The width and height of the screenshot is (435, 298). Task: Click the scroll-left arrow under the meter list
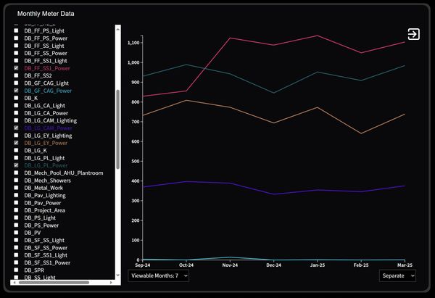pos(14,282)
